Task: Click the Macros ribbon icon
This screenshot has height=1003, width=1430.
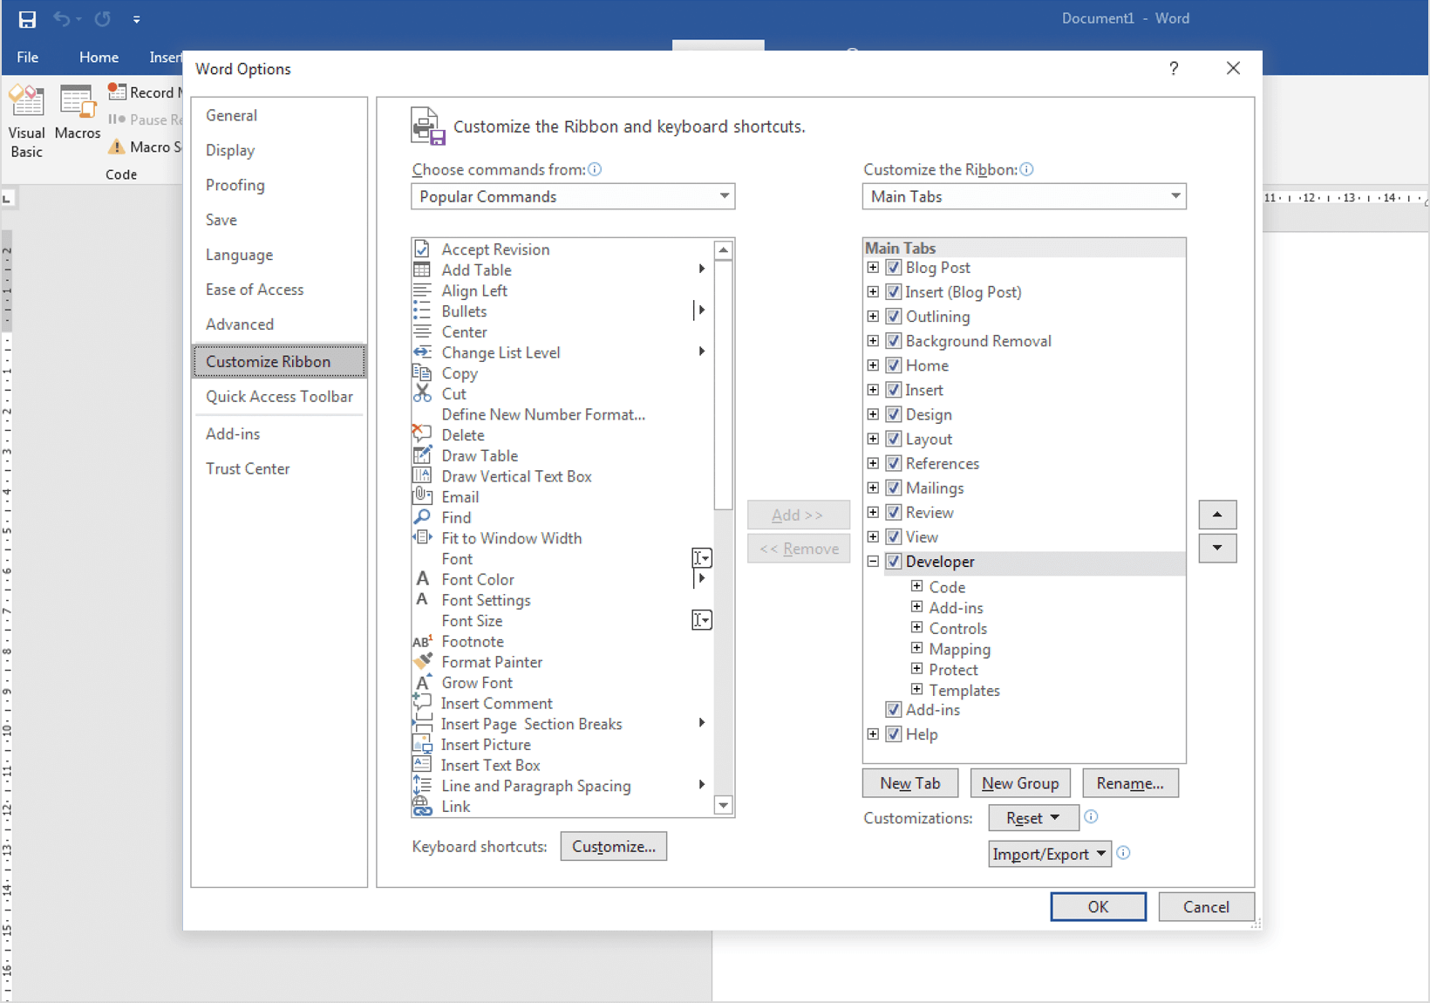Action: point(78,102)
